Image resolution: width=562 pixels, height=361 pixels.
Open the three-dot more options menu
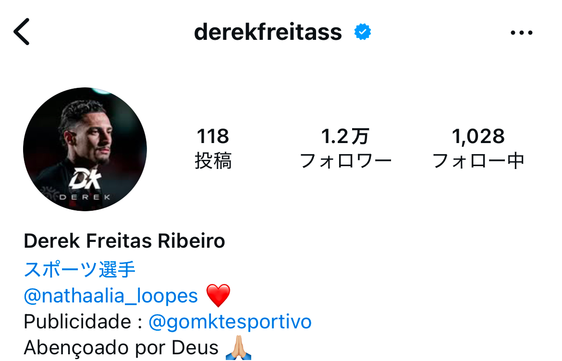521,33
